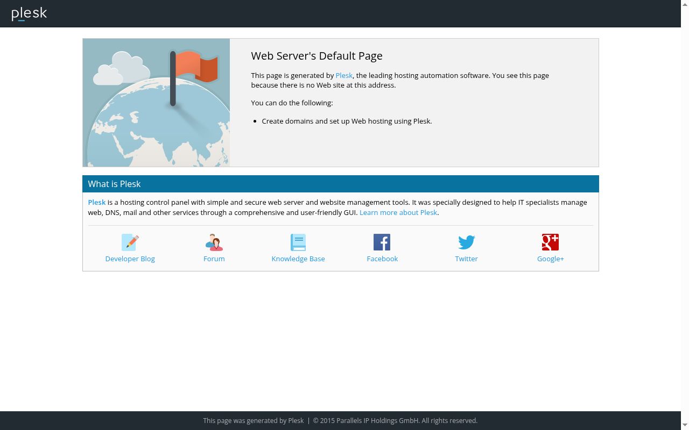Visit the Twitter bird icon
This screenshot has height=430, width=689.
point(466,242)
